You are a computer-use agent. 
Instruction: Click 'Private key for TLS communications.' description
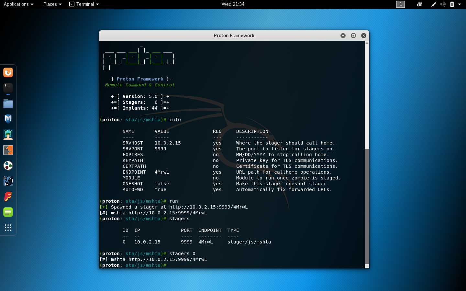(x=287, y=160)
